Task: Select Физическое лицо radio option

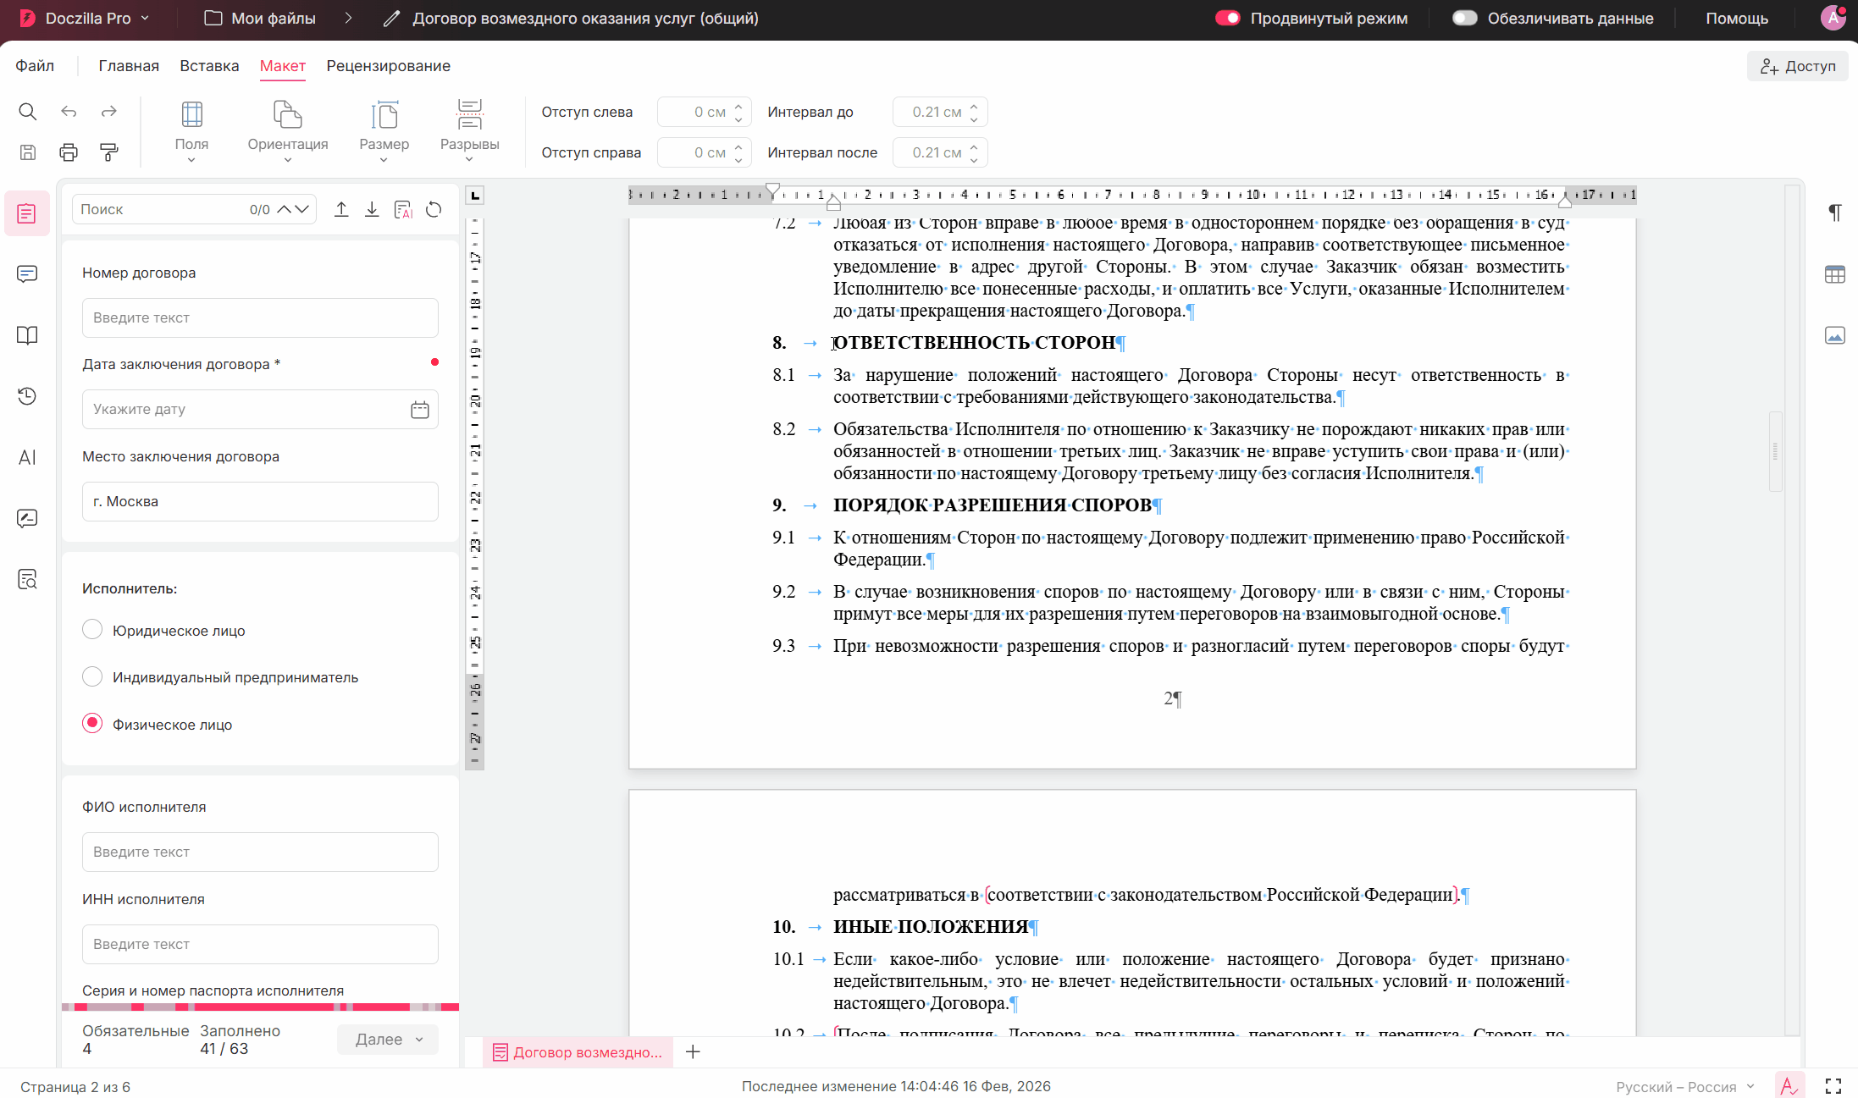Action: tap(92, 723)
